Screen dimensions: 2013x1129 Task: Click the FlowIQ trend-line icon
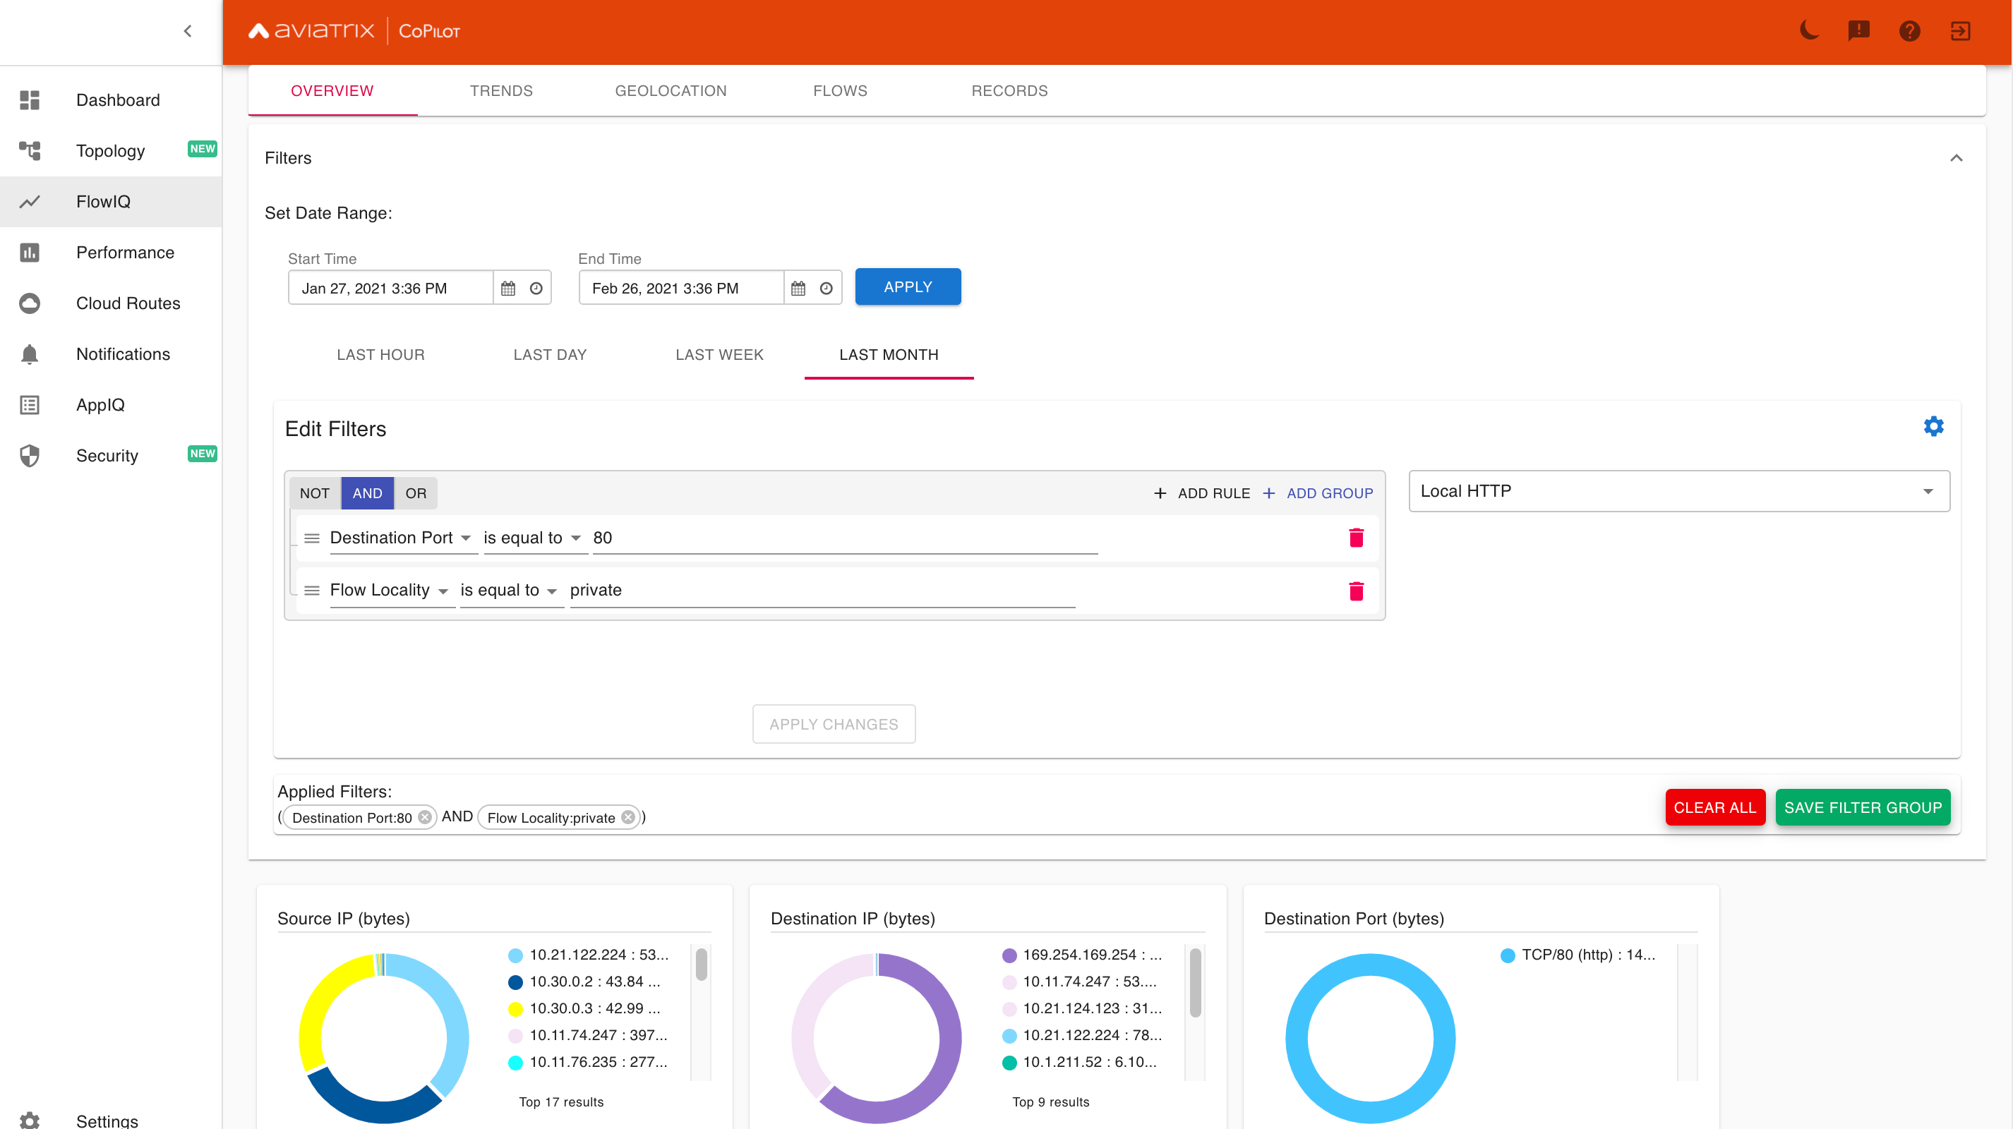pyautogui.click(x=30, y=202)
